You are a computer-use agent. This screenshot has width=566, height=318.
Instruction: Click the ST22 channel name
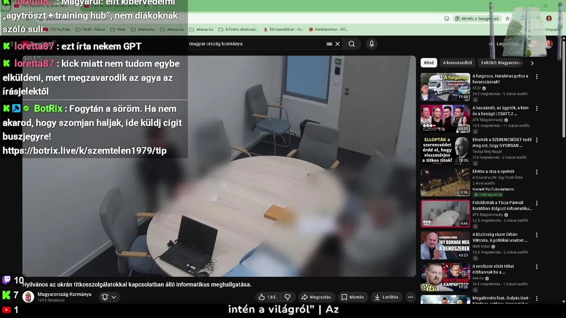click(477, 88)
